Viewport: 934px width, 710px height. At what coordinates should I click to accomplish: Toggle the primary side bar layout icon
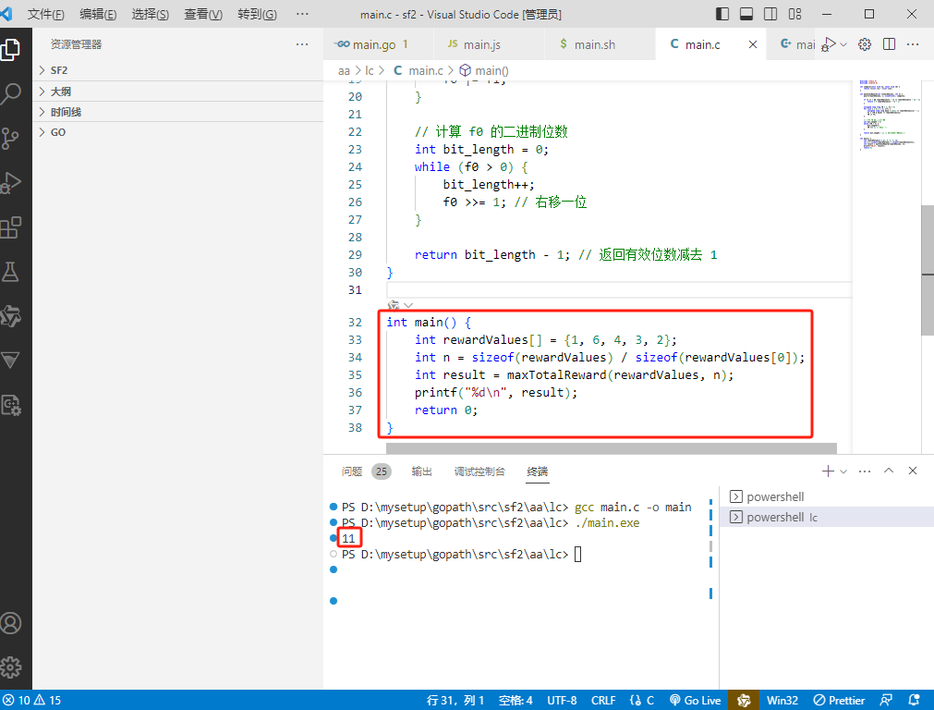click(x=722, y=14)
